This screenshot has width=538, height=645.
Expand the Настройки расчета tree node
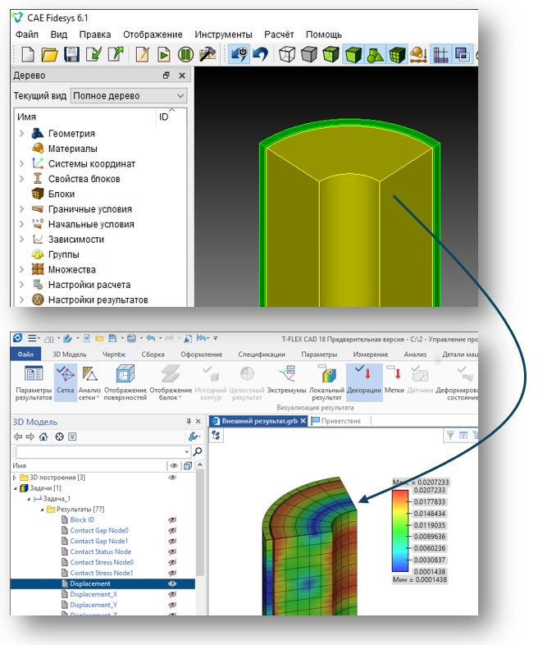22,285
